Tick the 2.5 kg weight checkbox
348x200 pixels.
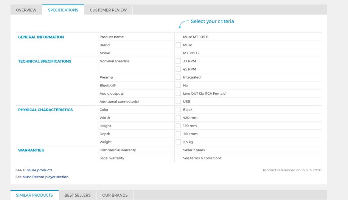pyautogui.click(x=179, y=142)
